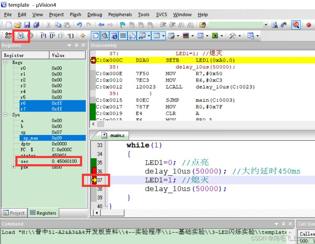Collapse the Sys tree node

pyautogui.click(x=5, y=114)
